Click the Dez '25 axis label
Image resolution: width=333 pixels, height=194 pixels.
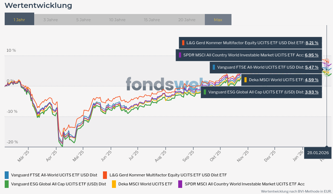click(x=270, y=156)
